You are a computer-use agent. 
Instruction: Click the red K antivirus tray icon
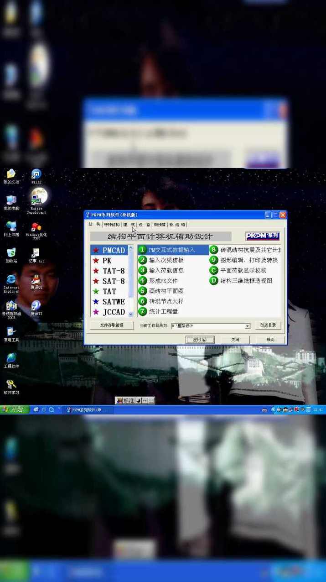[x=297, y=410]
